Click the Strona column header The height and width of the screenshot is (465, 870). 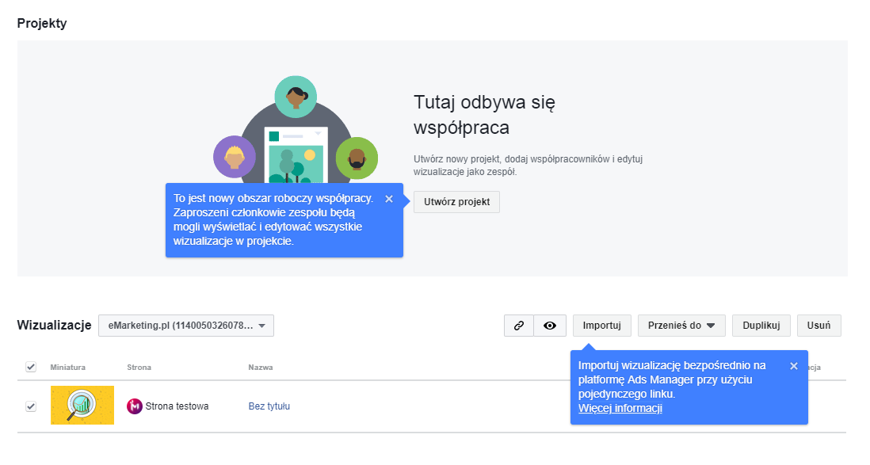pyautogui.click(x=139, y=368)
